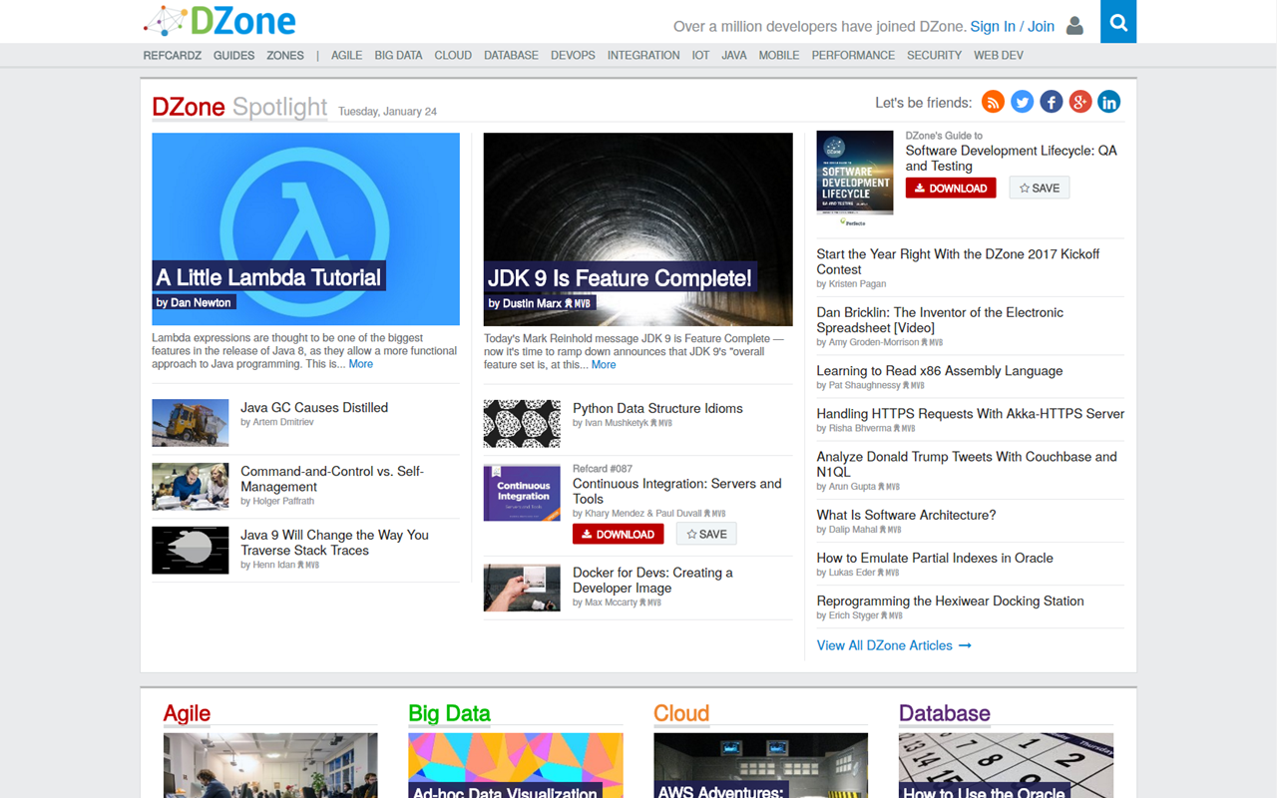Open the GUIDES menu item
1277x798 pixels.
click(x=233, y=56)
